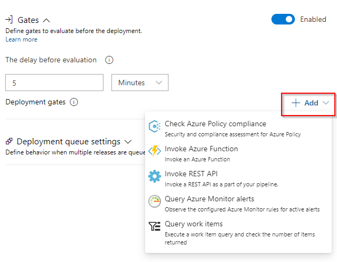Select Check Azure Policy compliance gate
Viewport: 337px width, 262px height.
[x=215, y=124]
